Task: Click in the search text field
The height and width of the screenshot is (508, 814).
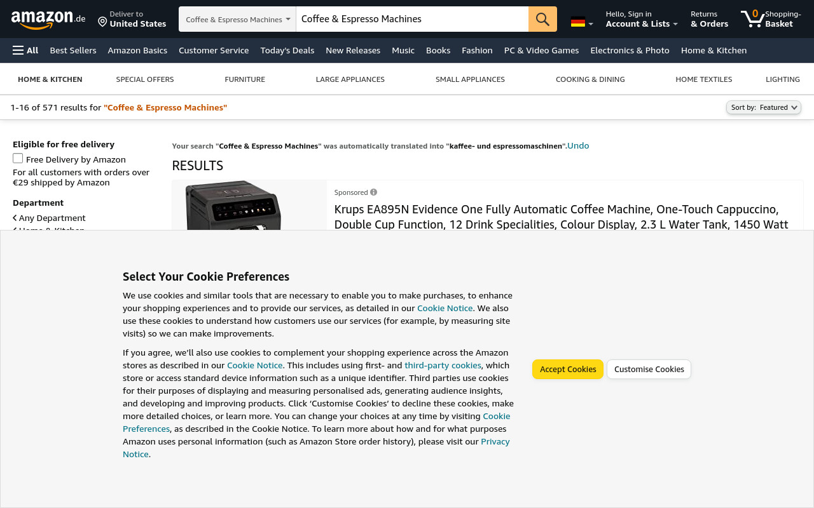Action: [x=412, y=19]
